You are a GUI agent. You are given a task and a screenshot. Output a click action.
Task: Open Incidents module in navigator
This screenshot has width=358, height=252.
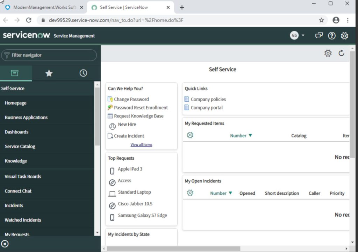coord(14,206)
